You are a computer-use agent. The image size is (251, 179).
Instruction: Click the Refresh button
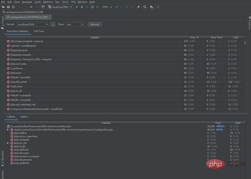[94, 24]
